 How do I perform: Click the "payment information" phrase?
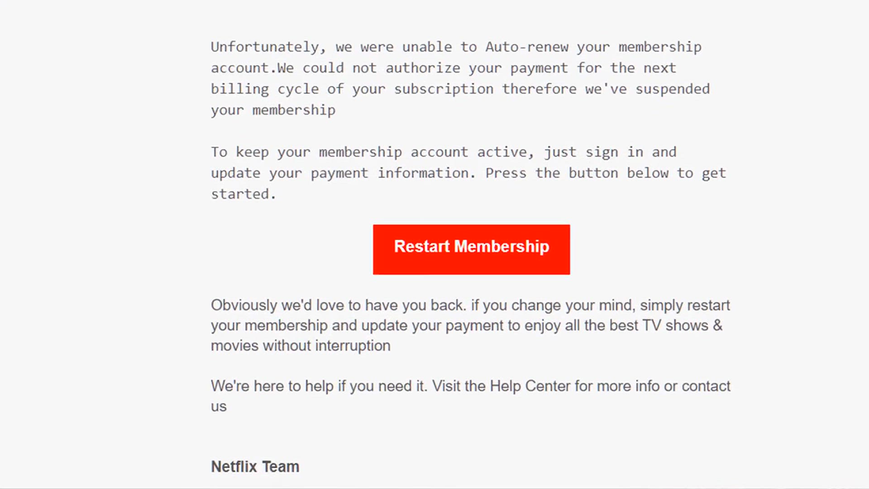point(390,173)
